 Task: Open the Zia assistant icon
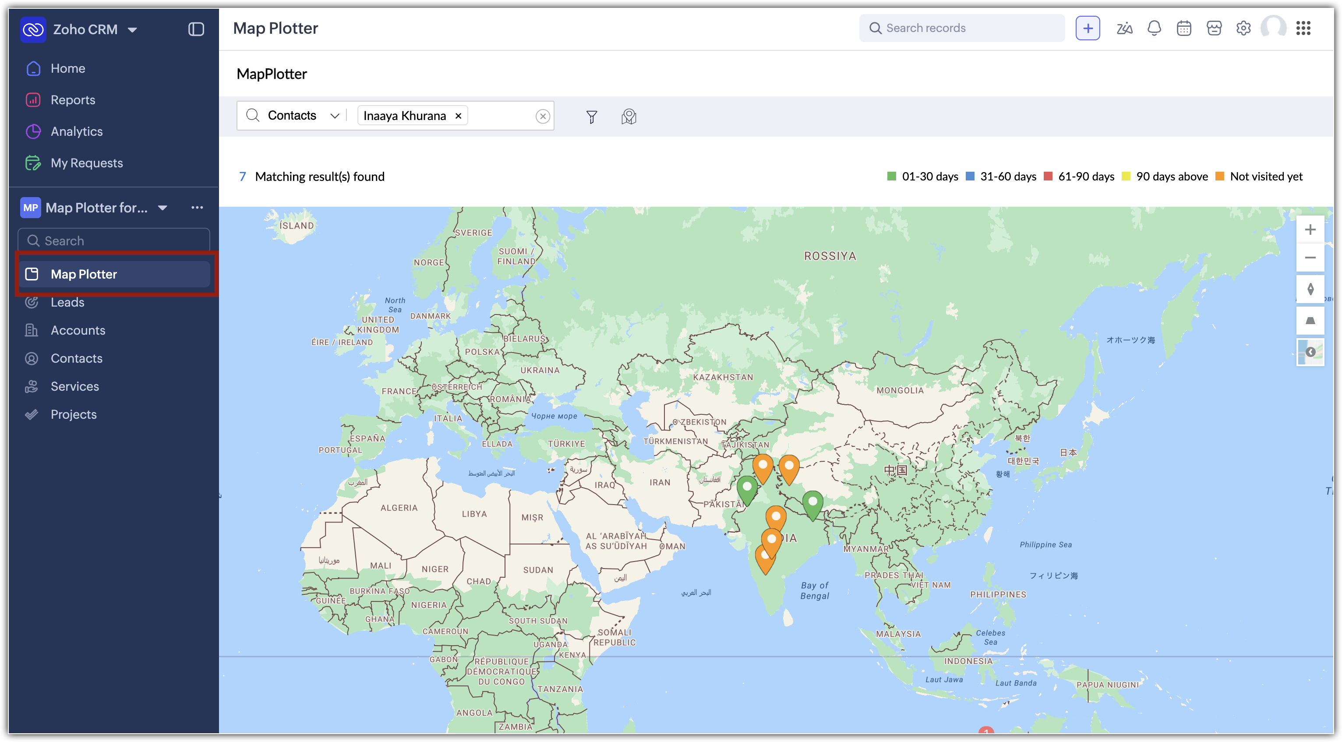click(1124, 28)
